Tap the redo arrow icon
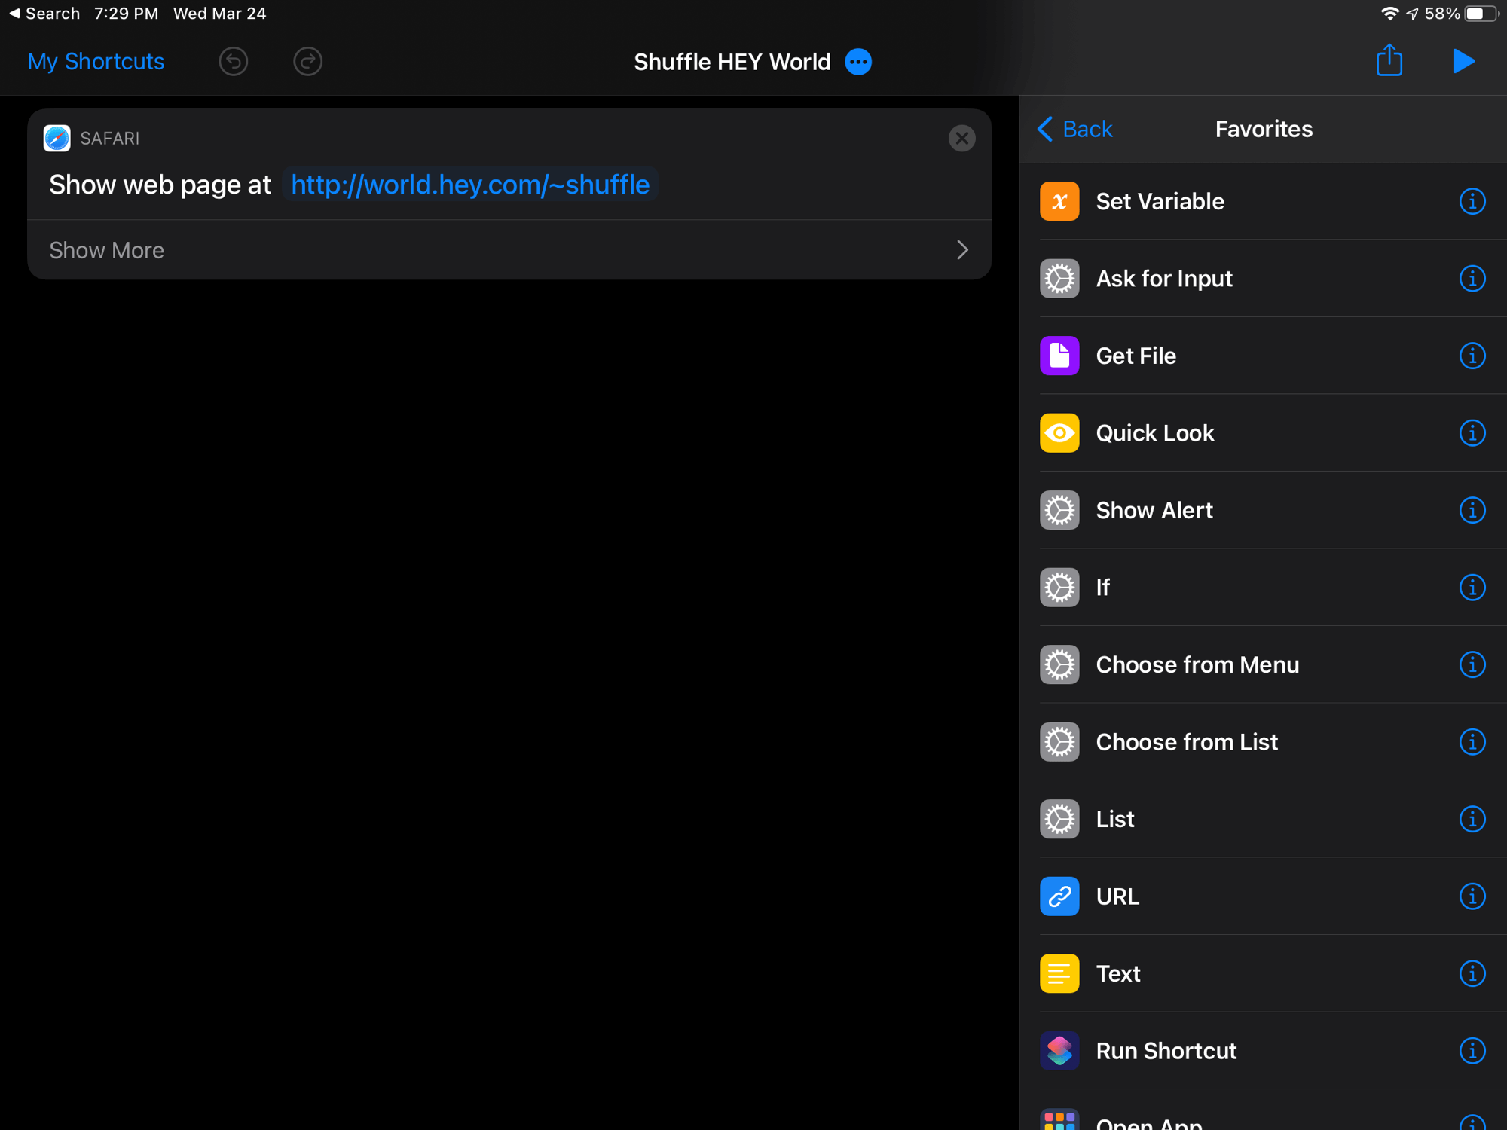1507x1130 pixels. tap(307, 61)
